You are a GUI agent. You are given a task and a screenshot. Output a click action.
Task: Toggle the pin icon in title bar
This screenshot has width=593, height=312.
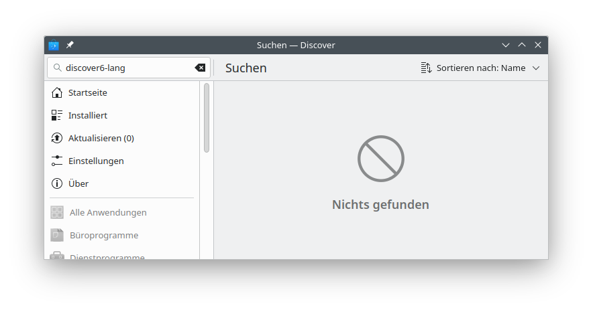[x=70, y=45]
